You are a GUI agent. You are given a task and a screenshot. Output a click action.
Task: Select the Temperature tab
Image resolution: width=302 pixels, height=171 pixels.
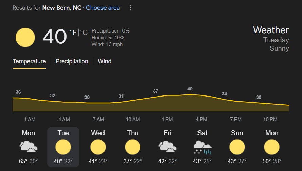coord(29,61)
